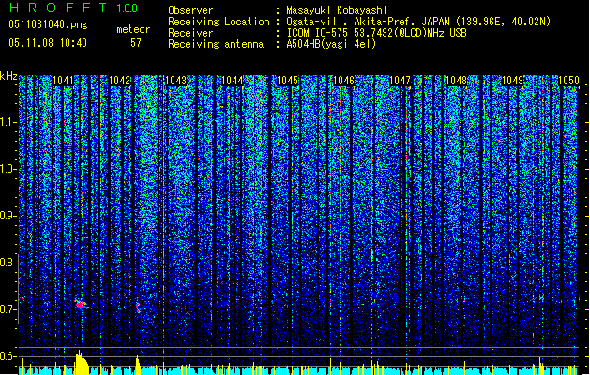590x375 pixels.
Task: Select the filename 0511081040.png
Action: pos(48,24)
